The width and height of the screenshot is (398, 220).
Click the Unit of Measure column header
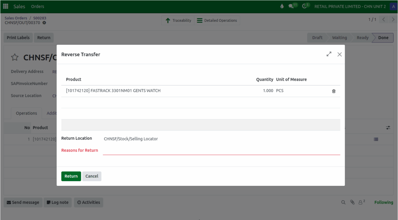tap(292, 79)
